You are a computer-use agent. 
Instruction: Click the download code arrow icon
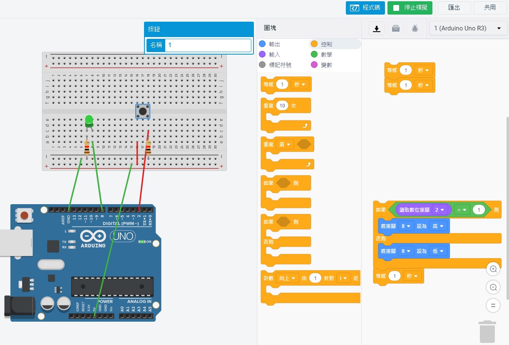[x=377, y=28]
